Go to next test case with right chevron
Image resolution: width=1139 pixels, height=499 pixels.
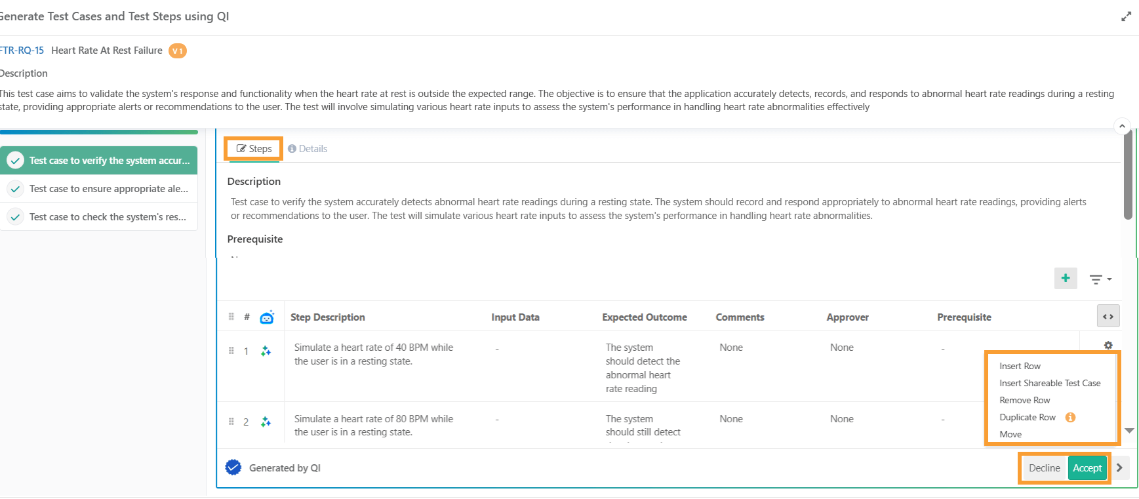1119,468
